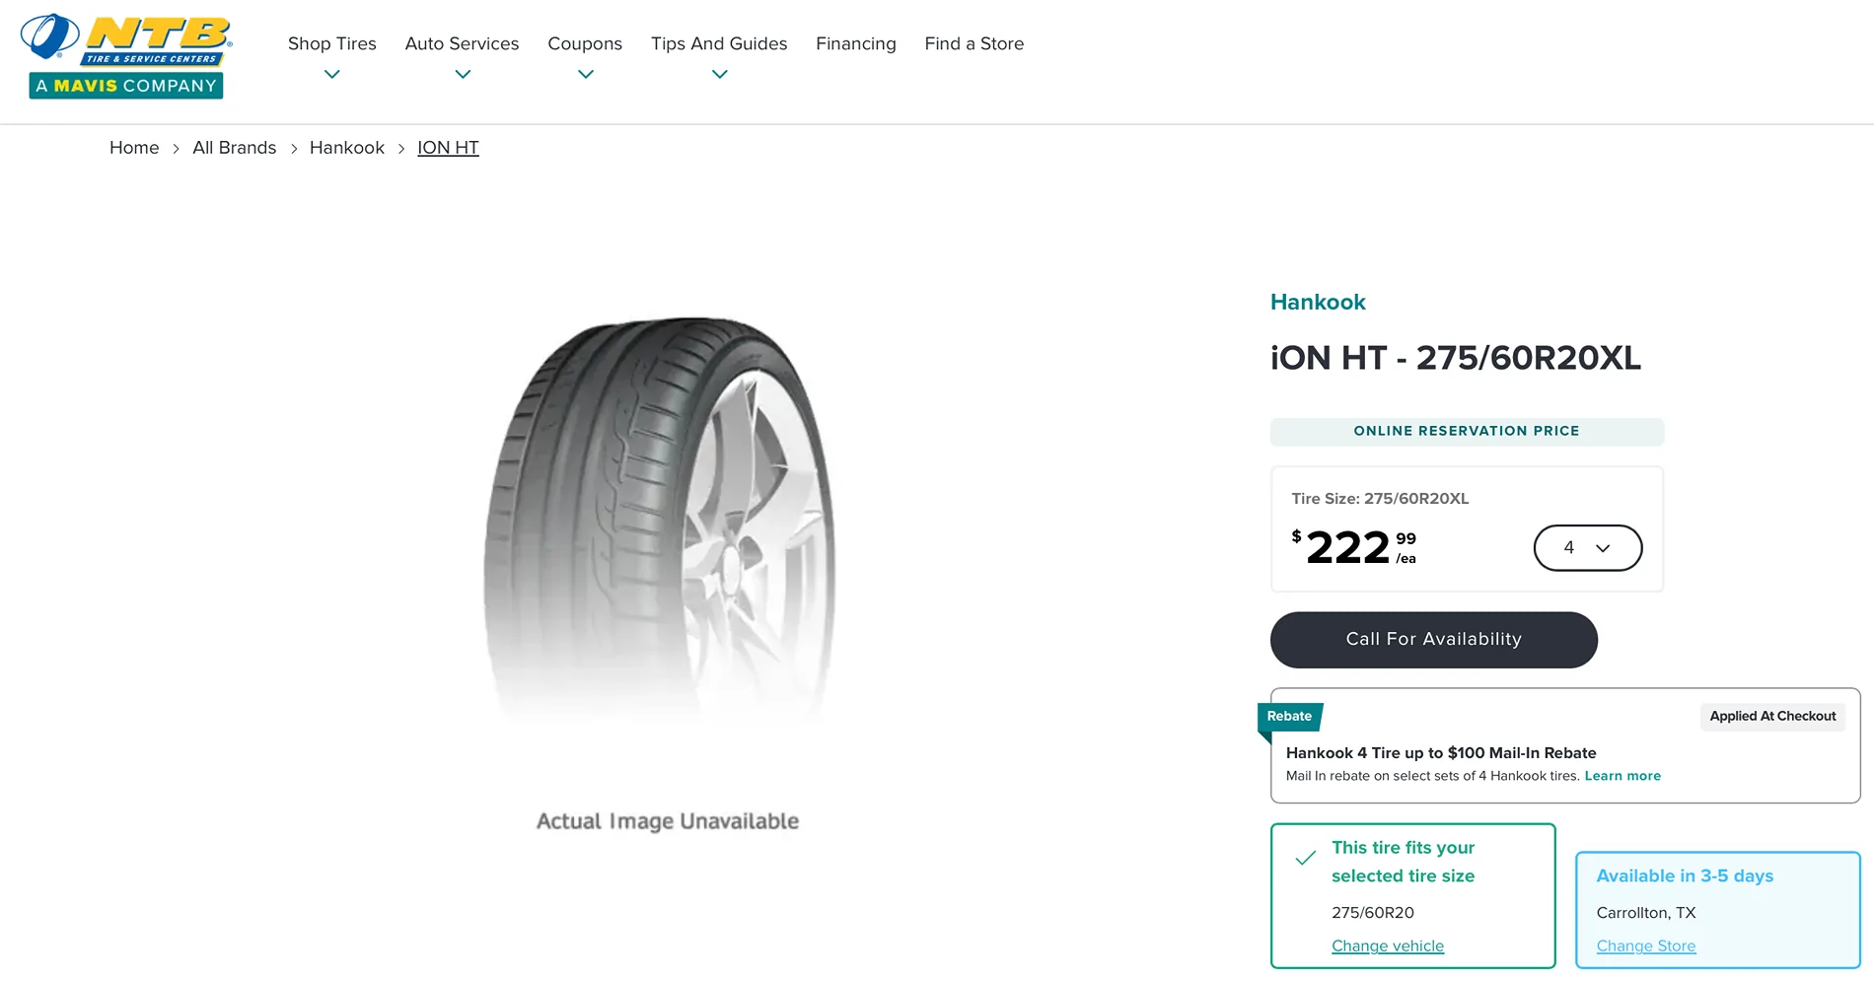Expand the Tips And Guides chevron
Image resolution: width=1874 pixels, height=981 pixels.
click(719, 73)
